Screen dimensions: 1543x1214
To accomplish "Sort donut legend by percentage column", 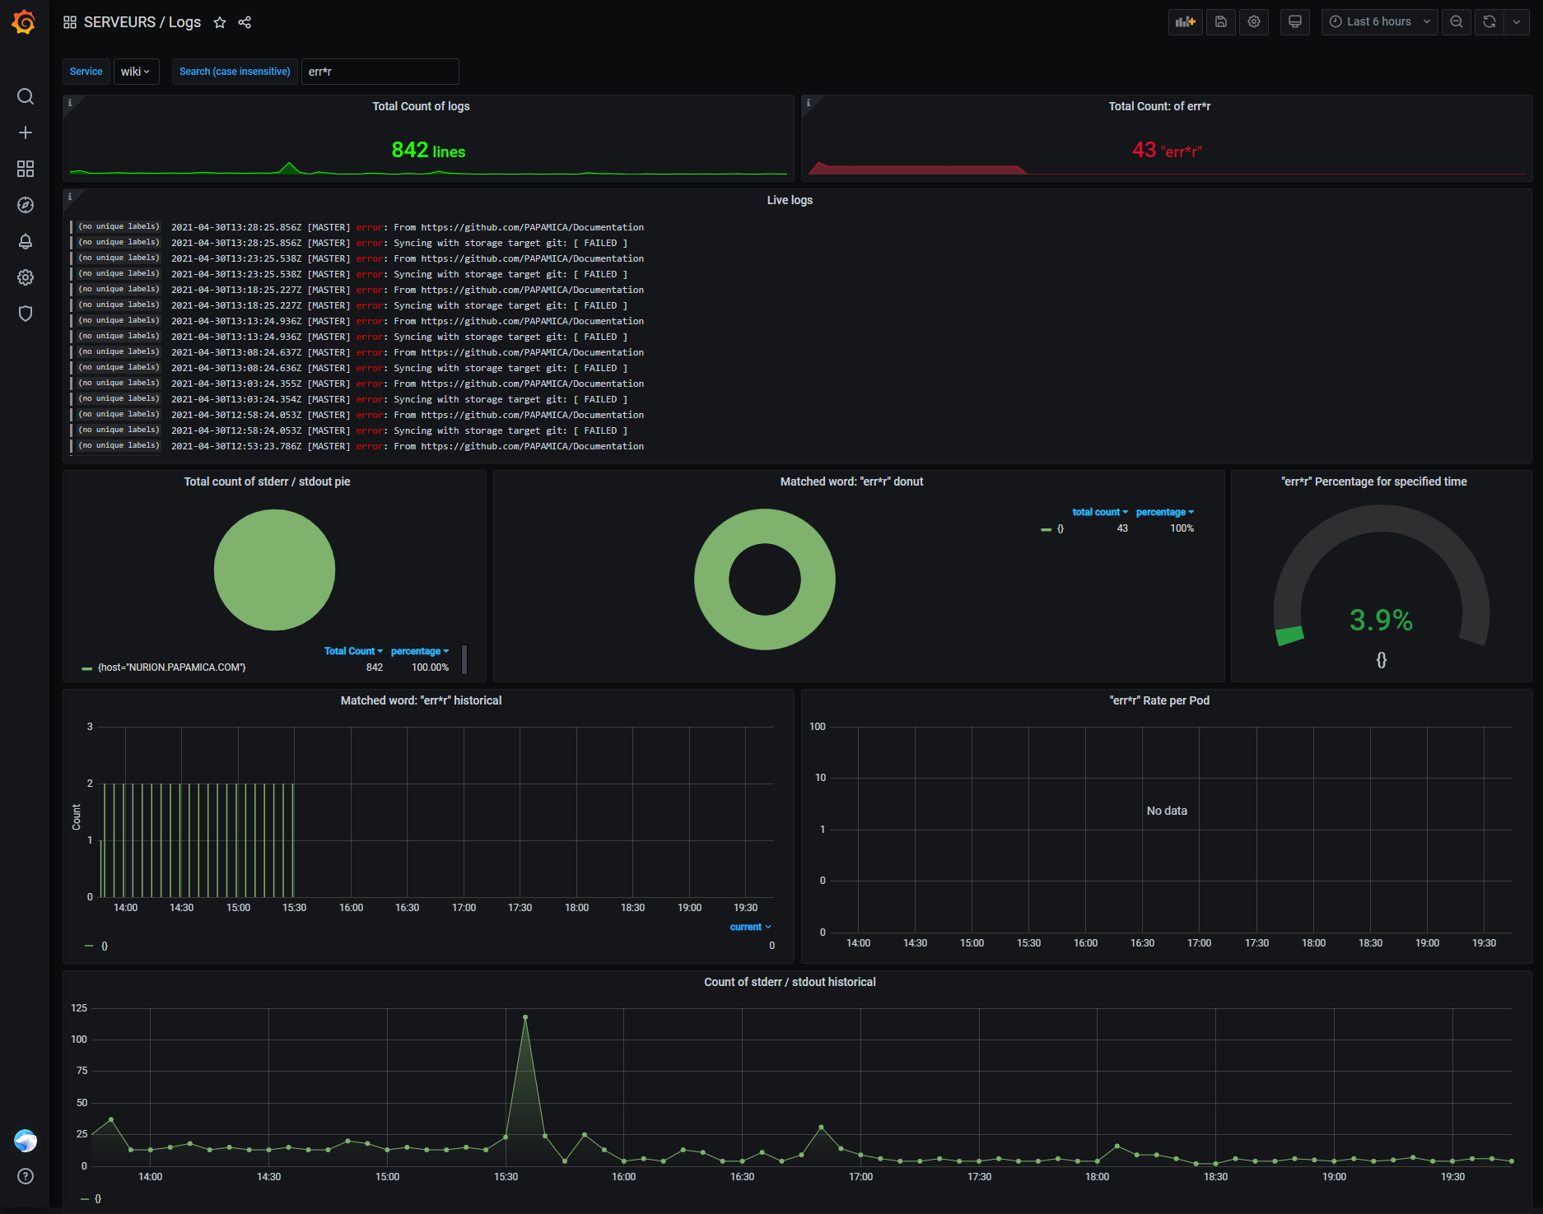I will point(1163,512).
